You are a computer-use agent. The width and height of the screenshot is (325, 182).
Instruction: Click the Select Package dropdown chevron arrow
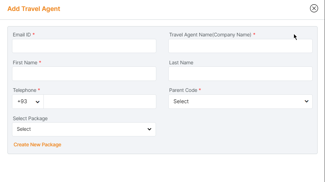coord(149,129)
